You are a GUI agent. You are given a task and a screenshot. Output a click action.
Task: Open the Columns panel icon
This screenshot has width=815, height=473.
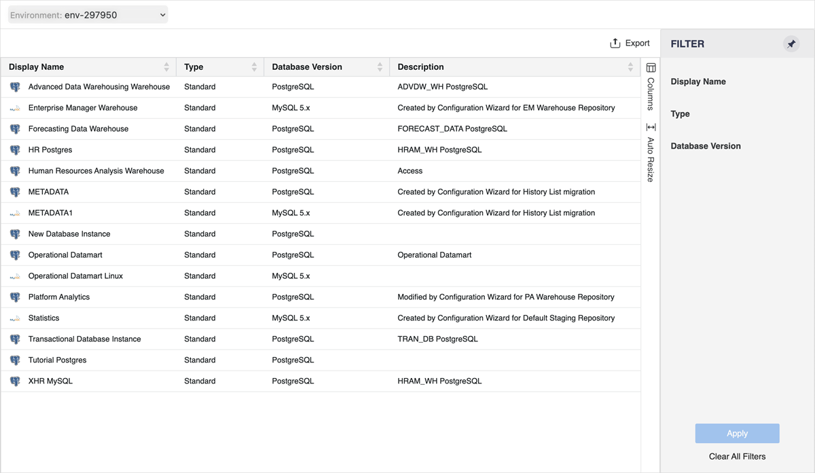[651, 68]
